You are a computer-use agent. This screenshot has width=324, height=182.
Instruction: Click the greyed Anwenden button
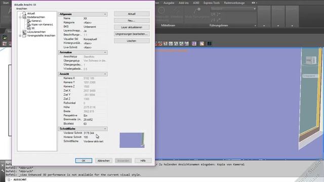(x=124, y=161)
